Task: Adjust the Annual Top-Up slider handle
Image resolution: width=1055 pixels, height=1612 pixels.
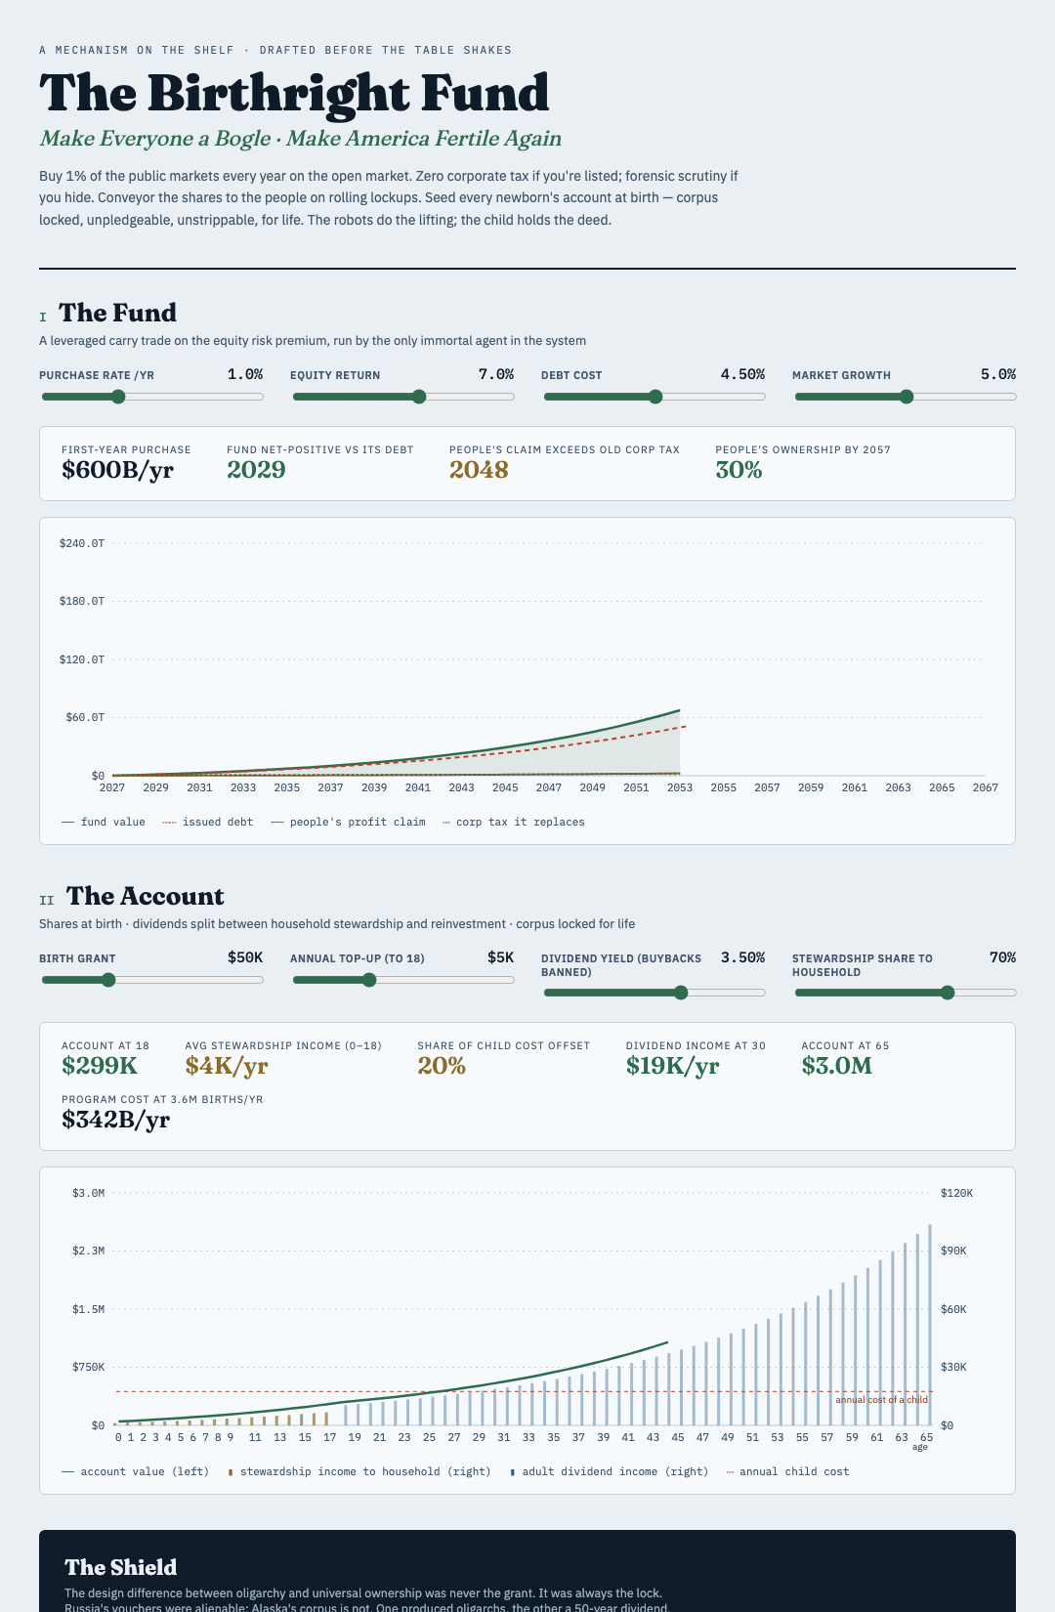Action: coord(369,980)
